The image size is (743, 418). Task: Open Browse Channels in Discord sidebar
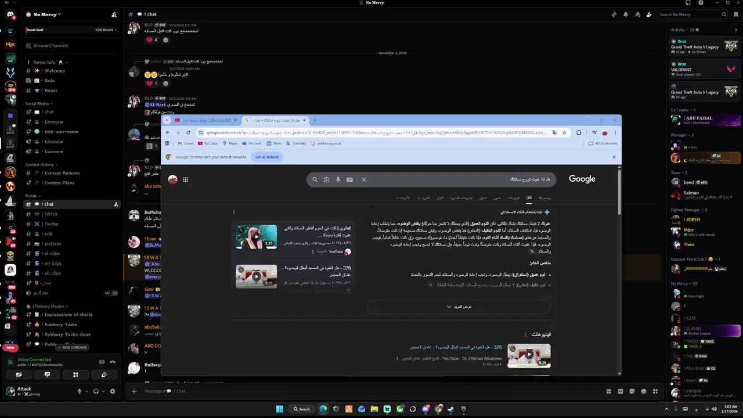[x=72, y=46]
